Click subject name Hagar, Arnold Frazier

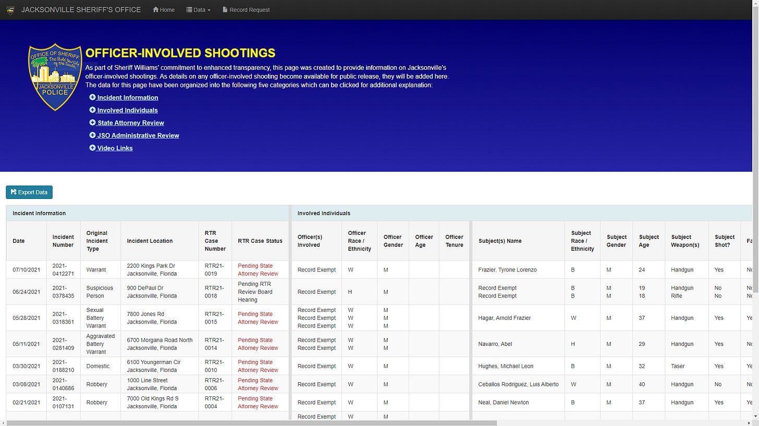504,318
